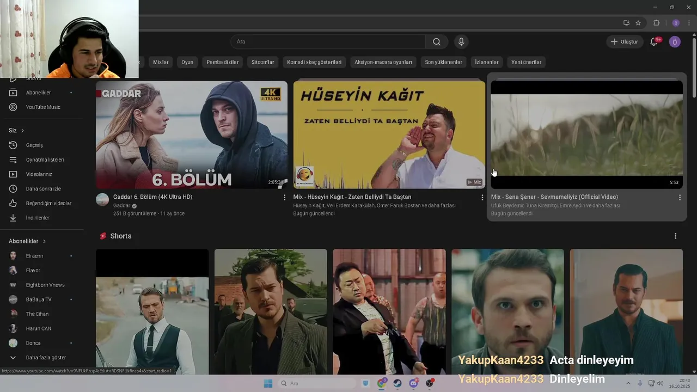Open more options for Hüseyin Kağıt mix
Viewport: 697px width, 392px height.
click(482, 197)
